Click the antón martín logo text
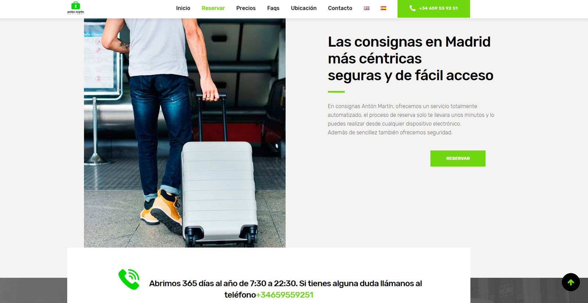The height and width of the screenshot is (303, 588). click(75, 12)
